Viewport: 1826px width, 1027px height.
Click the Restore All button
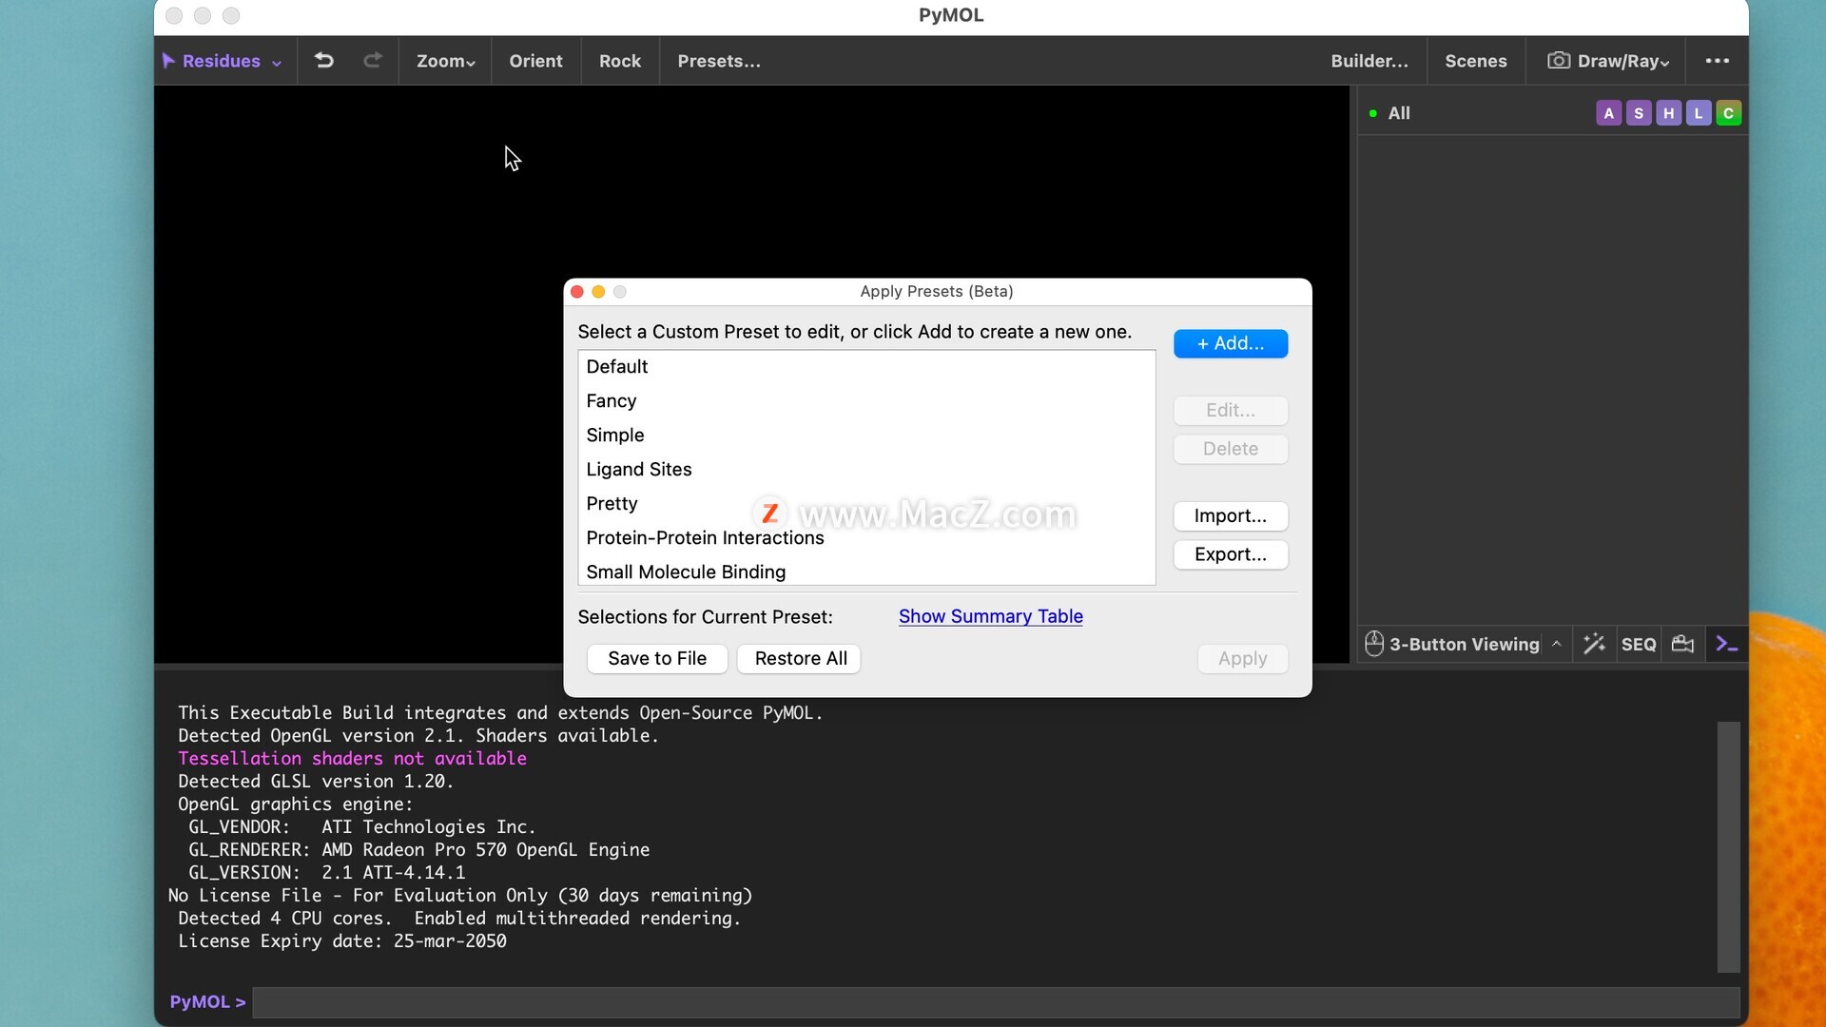coord(801,659)
